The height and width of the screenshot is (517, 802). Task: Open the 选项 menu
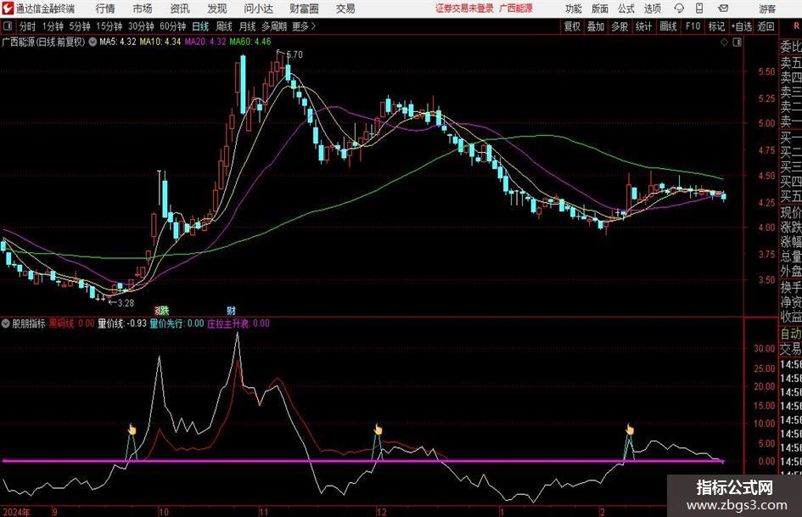tap(652, 8)
